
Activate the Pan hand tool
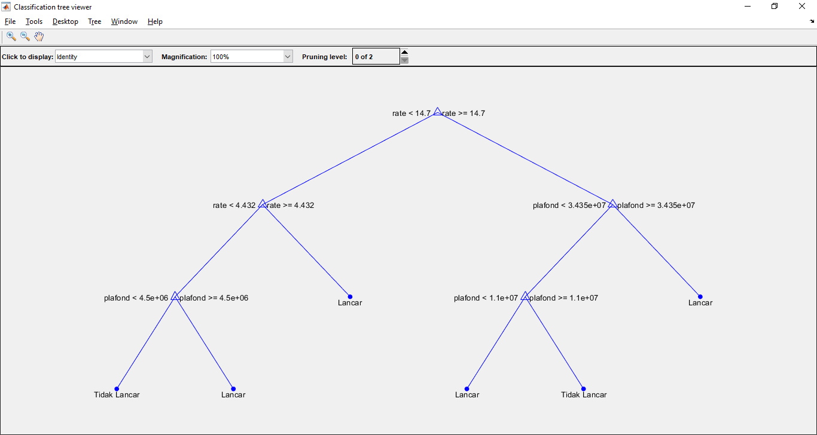click(39, 36)
